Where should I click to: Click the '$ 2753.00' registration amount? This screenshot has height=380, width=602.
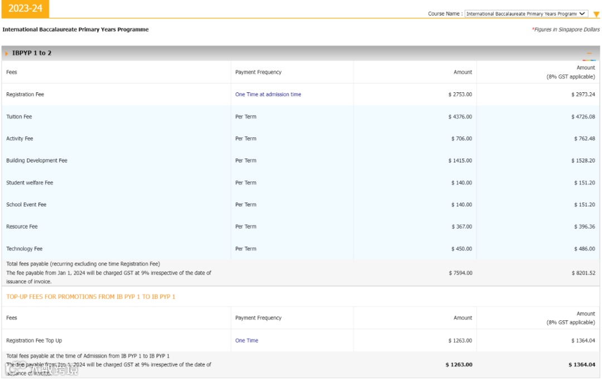[460, 94]
